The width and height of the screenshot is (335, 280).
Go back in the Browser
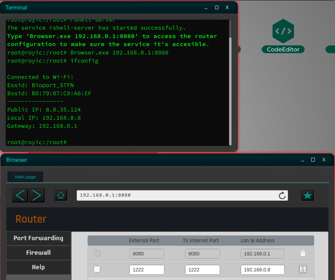point(20,195)
